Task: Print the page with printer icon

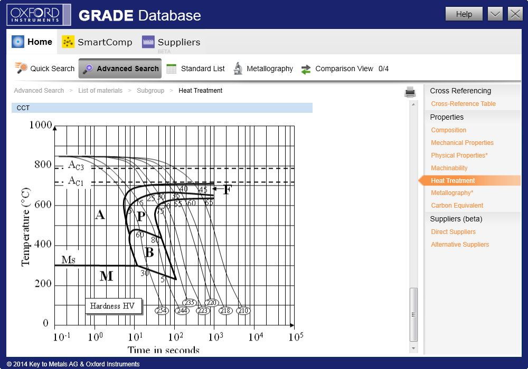Action: point(410,92)
